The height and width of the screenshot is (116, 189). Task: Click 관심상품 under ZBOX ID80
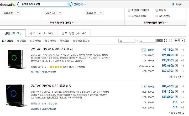[x=52, y=103]
